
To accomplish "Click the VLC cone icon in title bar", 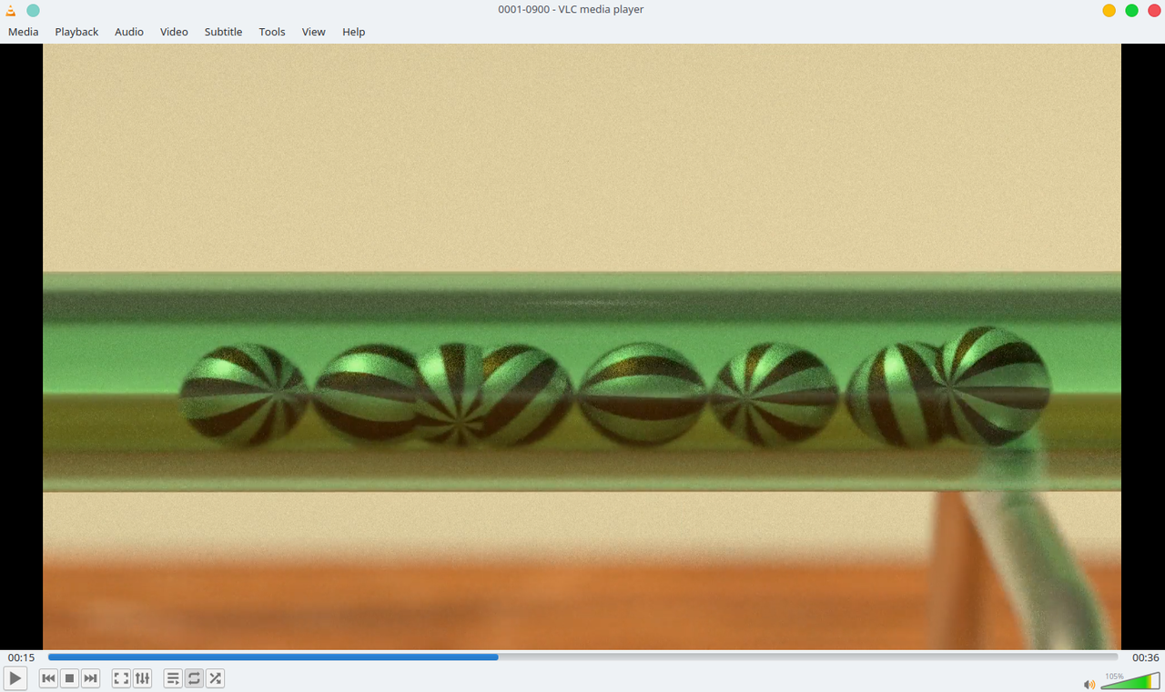I will [x=11, y=10].
